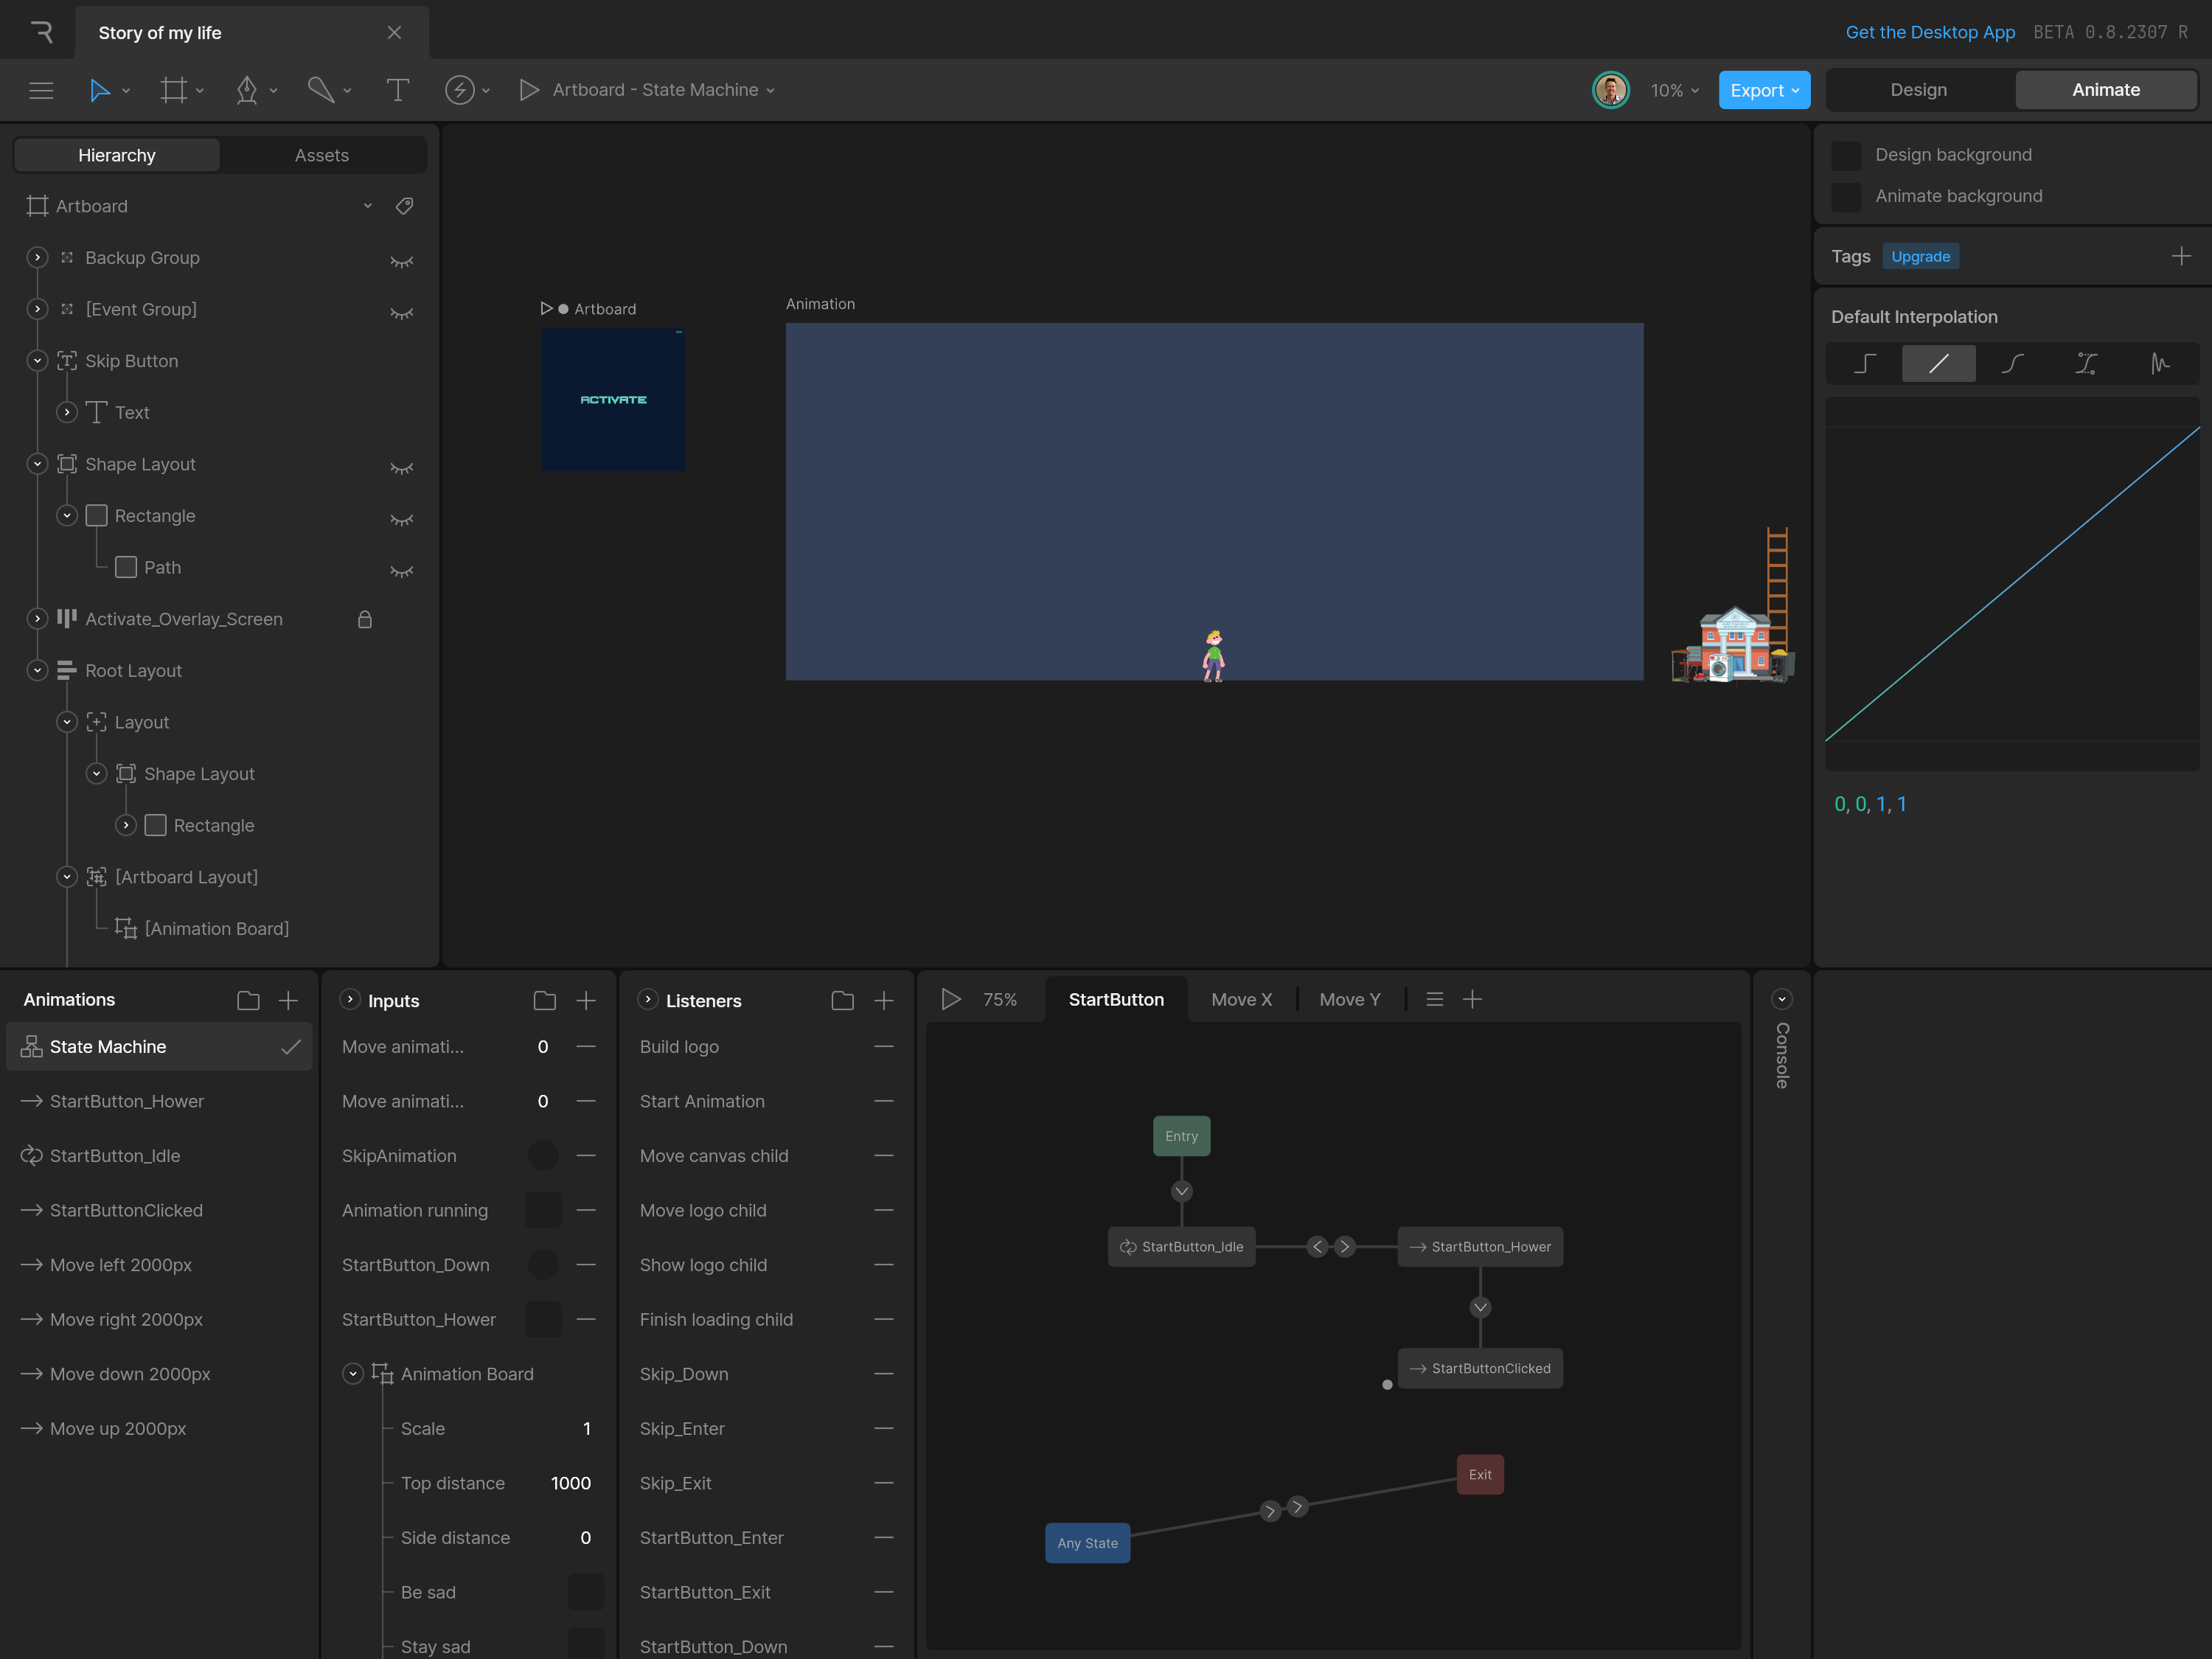This screenshot has height=1659, width=2212.
Task: Open the Move X layer tab
Action: [1241, 999]
